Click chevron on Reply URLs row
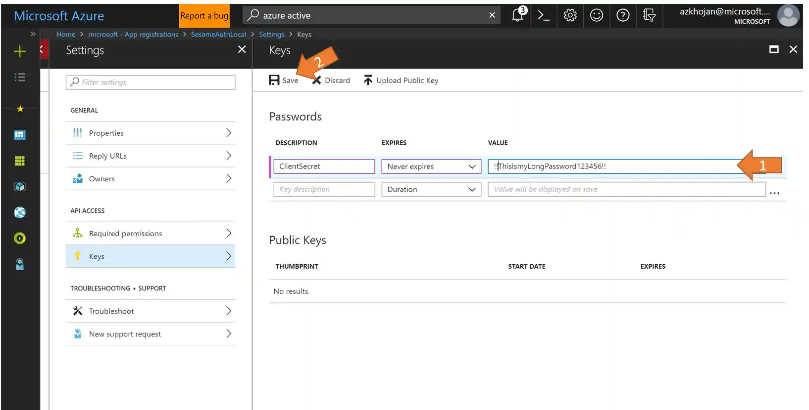 coord(229,156)
